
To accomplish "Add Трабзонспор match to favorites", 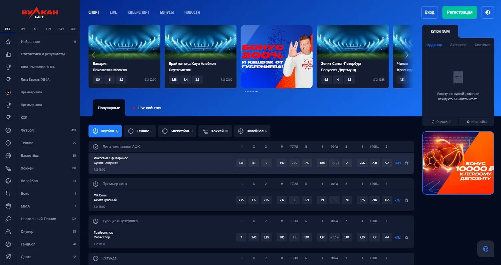I will [406, 237].
